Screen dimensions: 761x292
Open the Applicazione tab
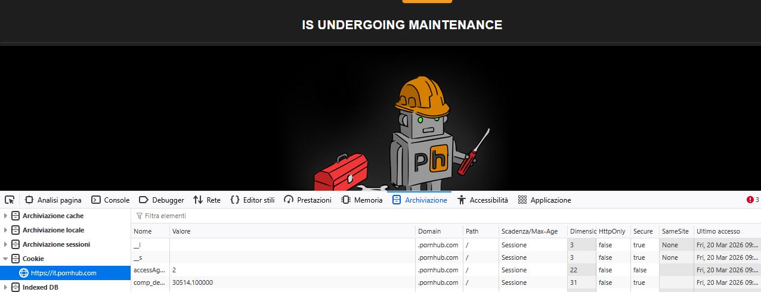coord(545,200)
